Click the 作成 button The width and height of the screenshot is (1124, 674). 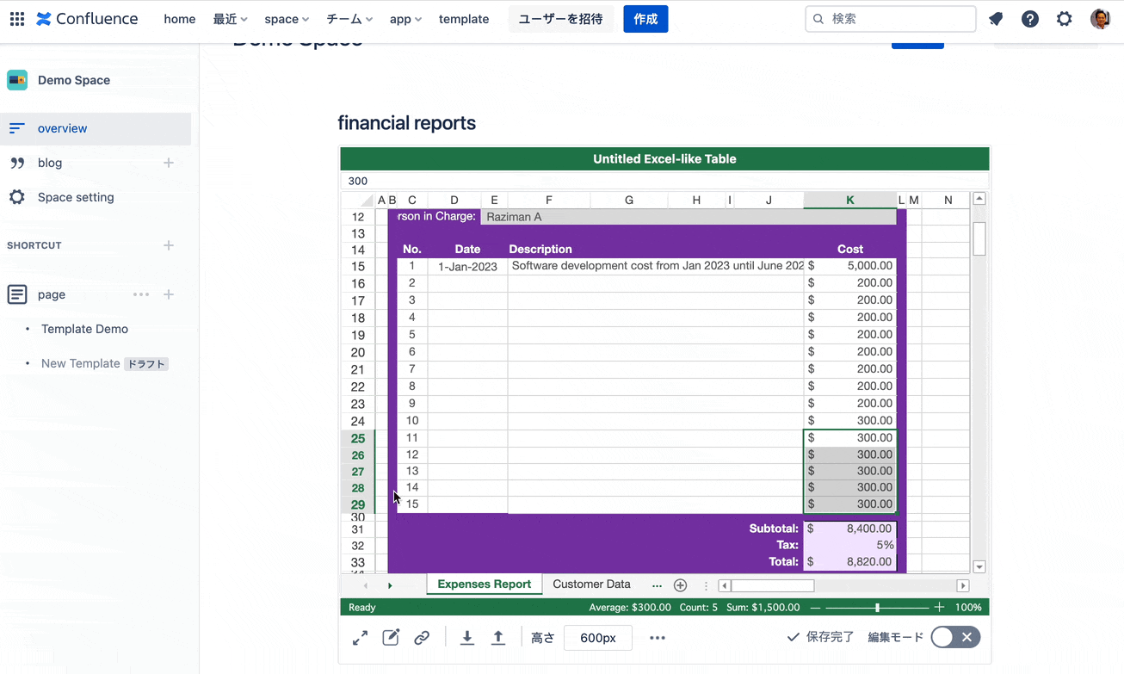(x=645, y=18)
